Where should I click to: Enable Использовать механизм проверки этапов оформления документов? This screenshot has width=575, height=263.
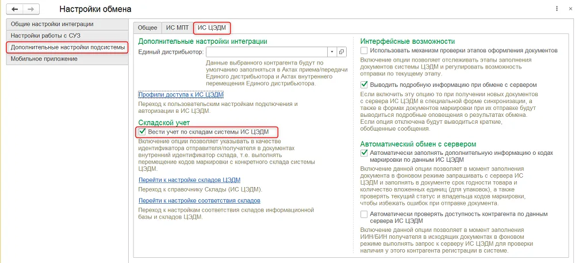point(364,50)
